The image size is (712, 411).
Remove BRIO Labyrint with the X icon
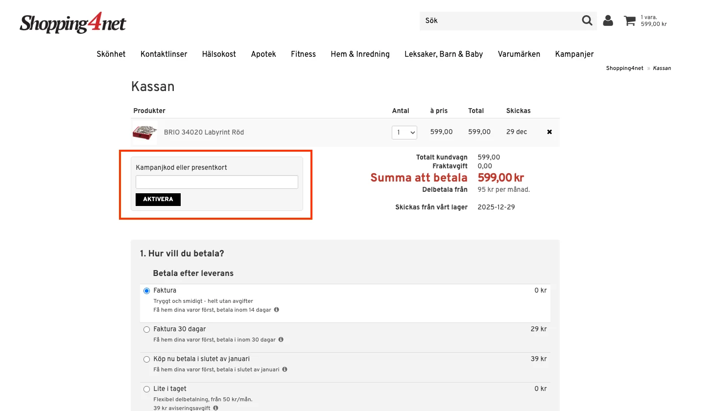click(x=549, y=132)
